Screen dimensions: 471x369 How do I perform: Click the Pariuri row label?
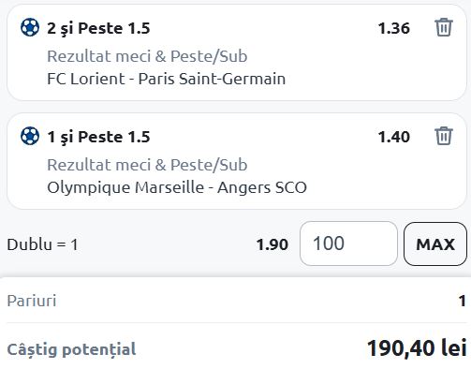tap(32, 301)
